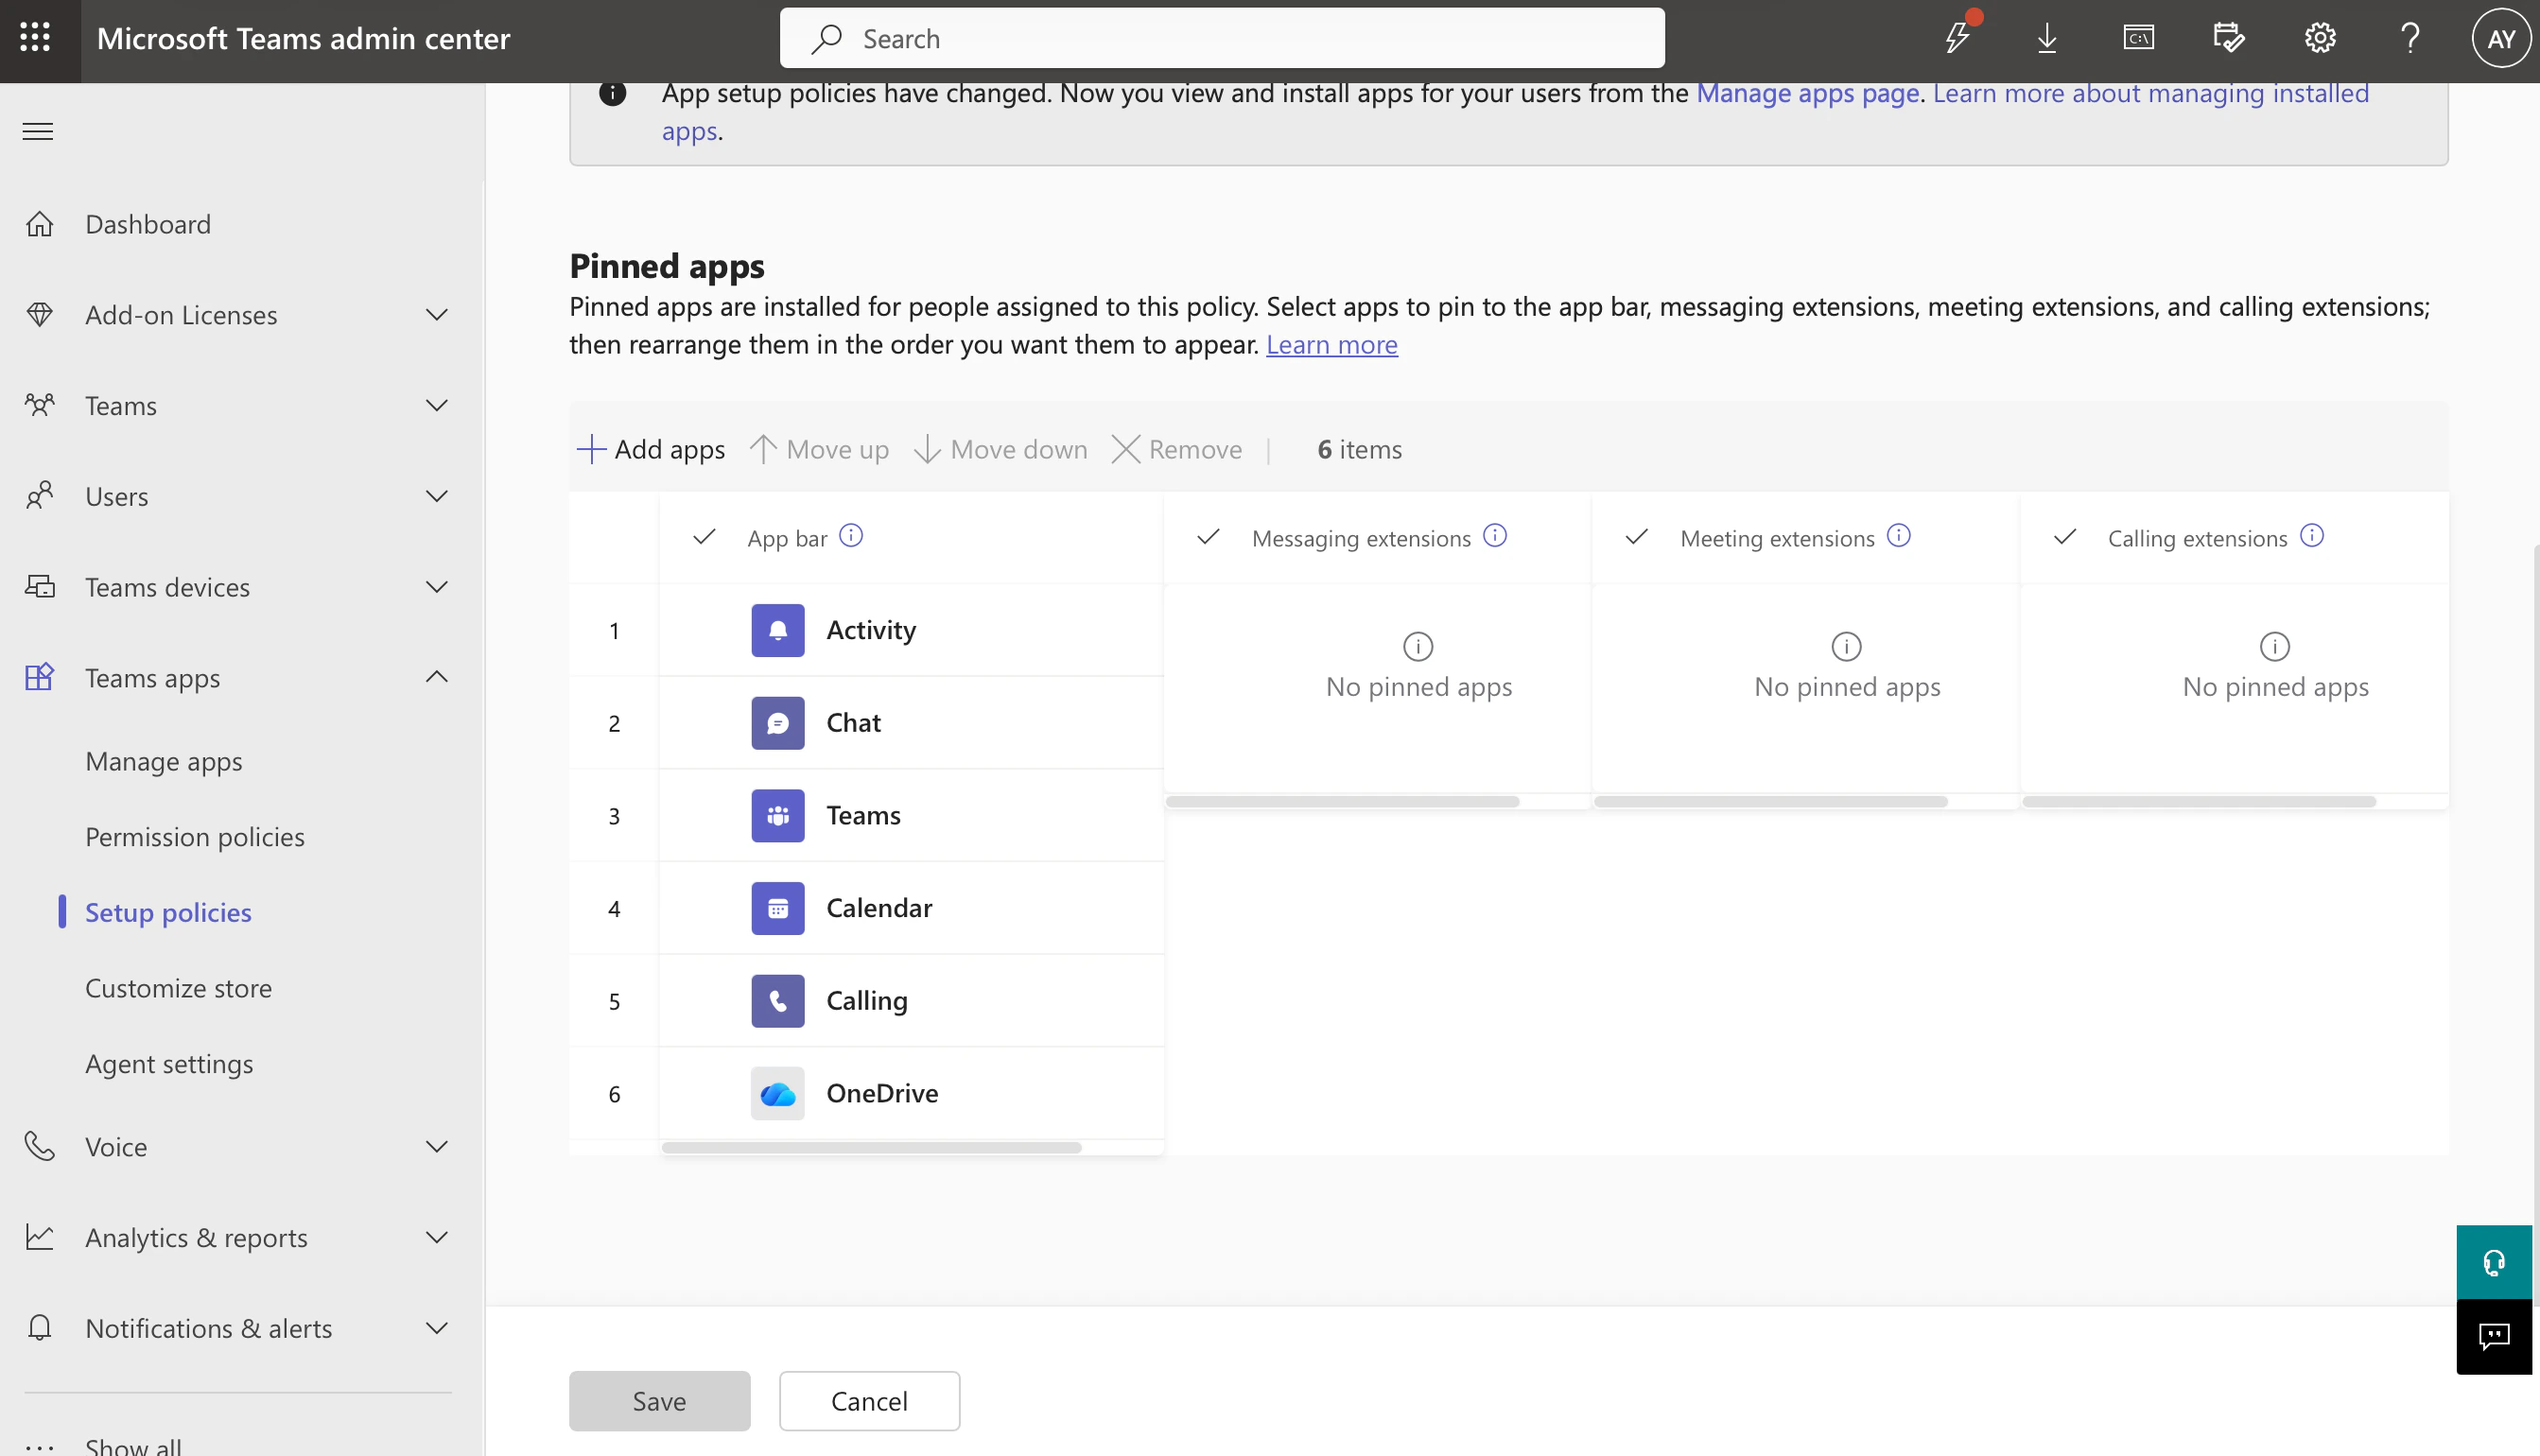Open the lightning bolt notifications icon
Viewport: 2540px width, 1456px height.
[x=1958, y=38]
